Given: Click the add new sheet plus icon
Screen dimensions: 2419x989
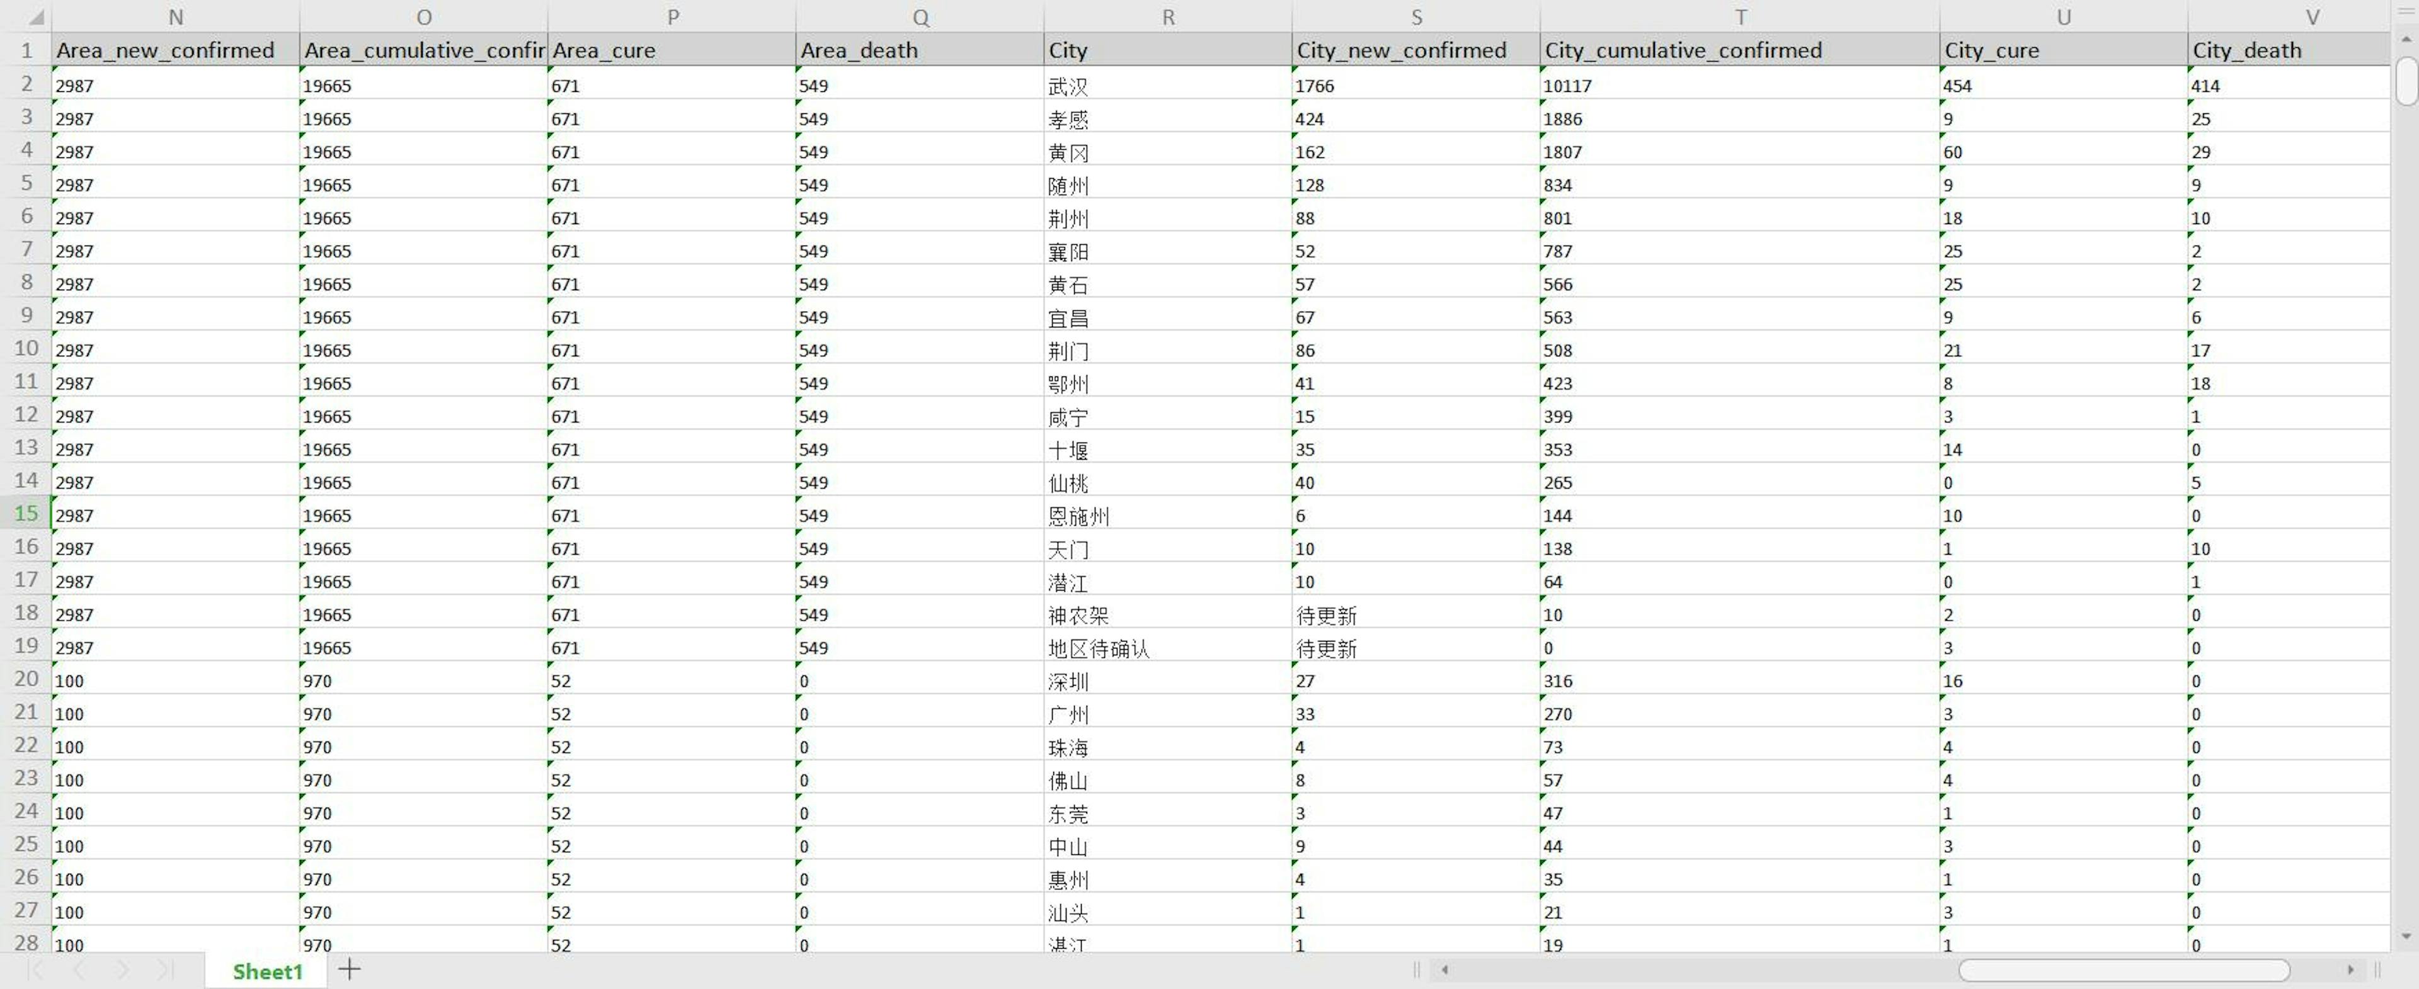Looking at the screenshot, I should (x=350, y=969).
